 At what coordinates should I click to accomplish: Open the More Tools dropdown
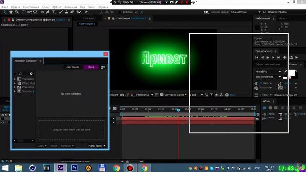pyautogui.click(x=97, y=146)
